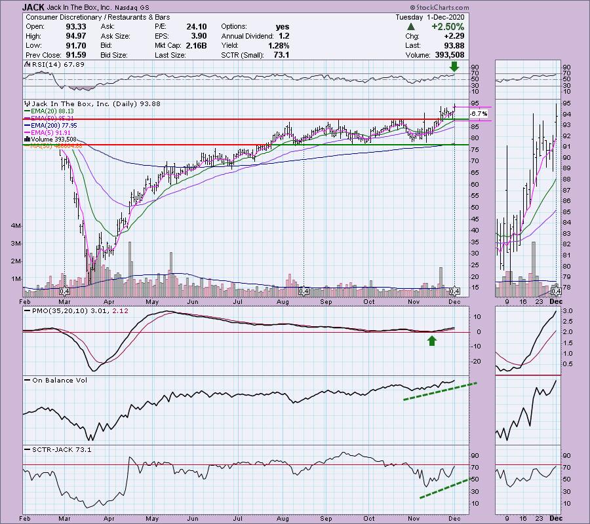Click the 'Volume 393,508' legend entry on chart
This screenshot has height=524, width=590.
click(54, 139)
